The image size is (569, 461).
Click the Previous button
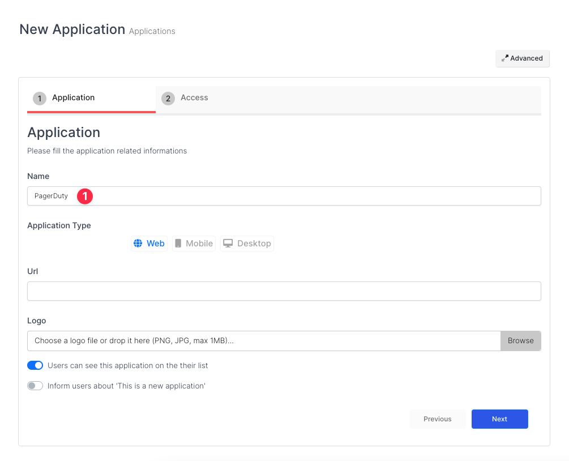(x=437, y=419)
